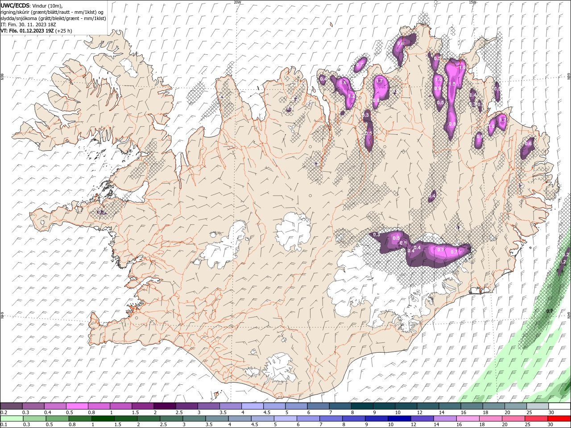
Task: Click the bright pink 0.5–0.8 snow swatch
Action: pyautogui.click(x=77, y=406)
